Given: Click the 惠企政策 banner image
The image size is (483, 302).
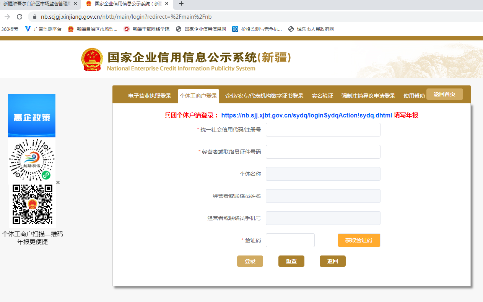Looking at the screenshot, I should (x=32, y=116).
